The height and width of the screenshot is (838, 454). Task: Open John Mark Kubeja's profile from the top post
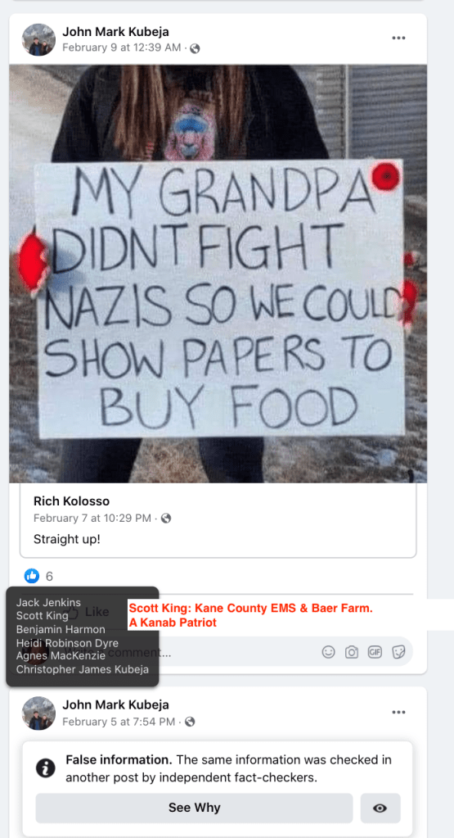click(116, 31)
